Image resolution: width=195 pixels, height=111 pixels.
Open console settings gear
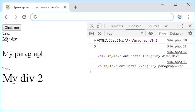tap(190, 34)
